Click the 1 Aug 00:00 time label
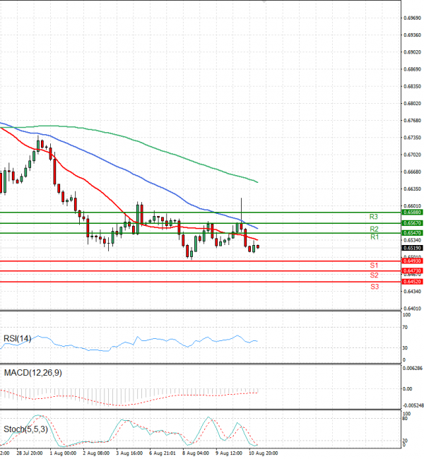The width and height of the screenshot is (424, 459). (63, 453)
